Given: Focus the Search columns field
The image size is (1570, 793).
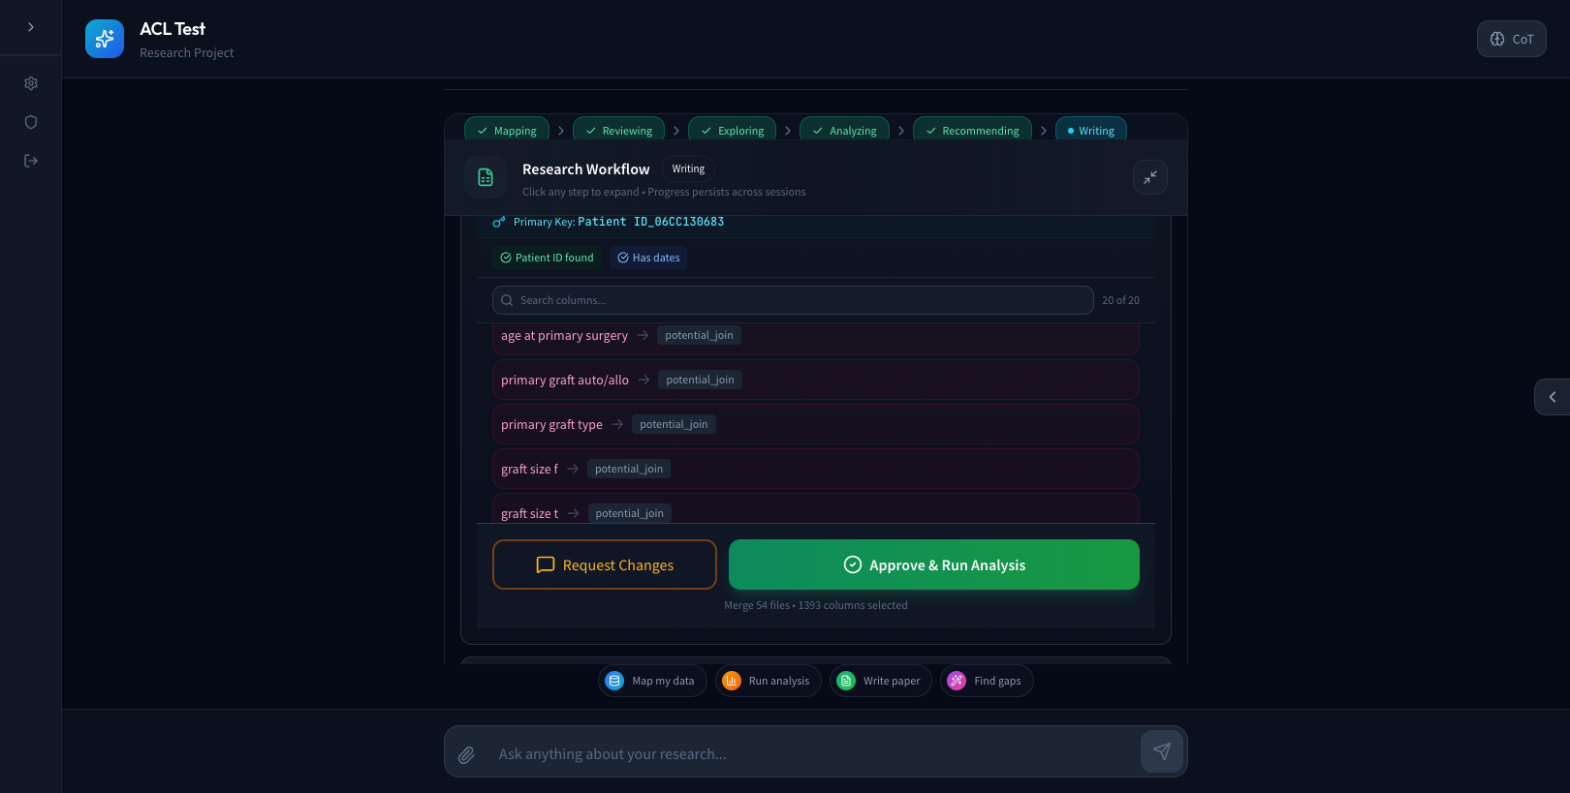Looking at the screenshot, I should point(793,300).
